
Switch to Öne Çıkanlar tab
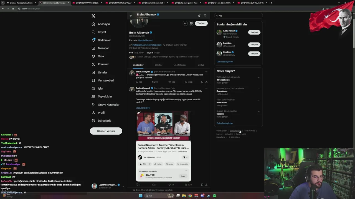(180, 65)
